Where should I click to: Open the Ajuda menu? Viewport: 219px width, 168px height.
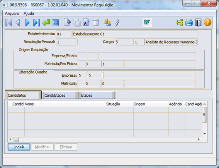coord(29,13)
